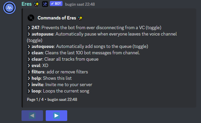This screenshot has width=201, height=123.
Task: Click the previous page left arrow button
Action: pyautogui.click(x=32, y=116)
